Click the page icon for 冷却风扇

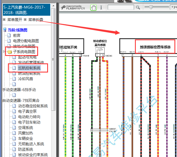[14, 79]
